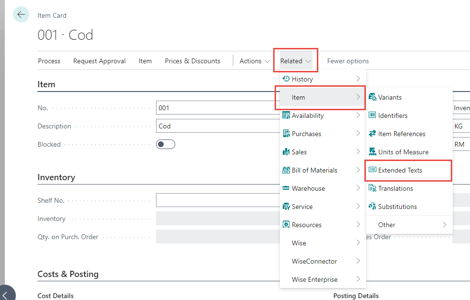Expand the Other submenu chevron
The width and height of the screenshot is (470, 300).
pyautogui.click(x=444, y=225)
